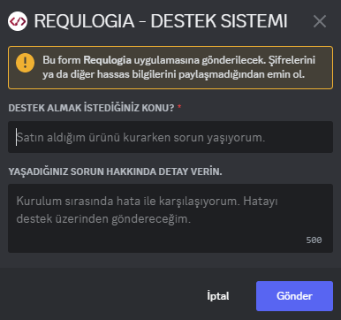Click the 500 character counter
The height and width of the screenshot is (320, 341).
pos(314,240)
